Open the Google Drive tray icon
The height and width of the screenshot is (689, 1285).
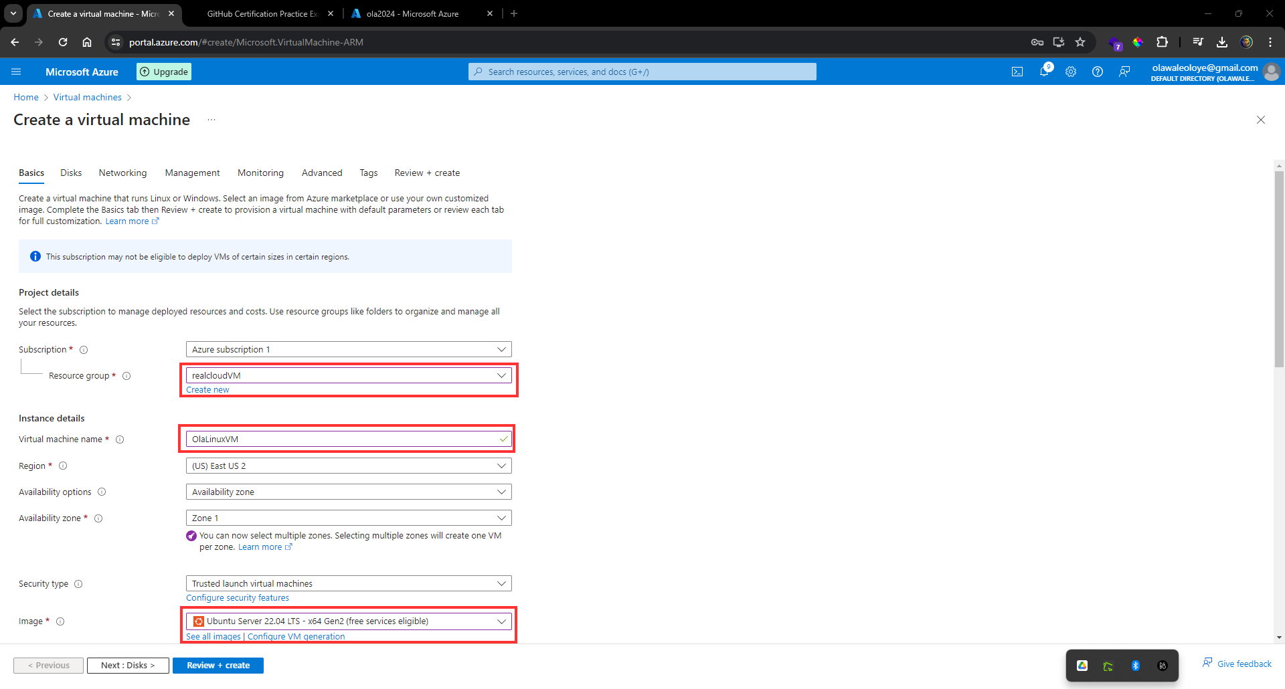[1082, 666]
